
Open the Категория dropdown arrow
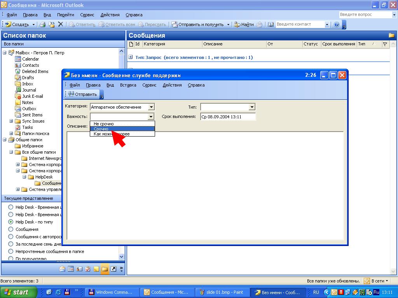[x=151, y=107]
